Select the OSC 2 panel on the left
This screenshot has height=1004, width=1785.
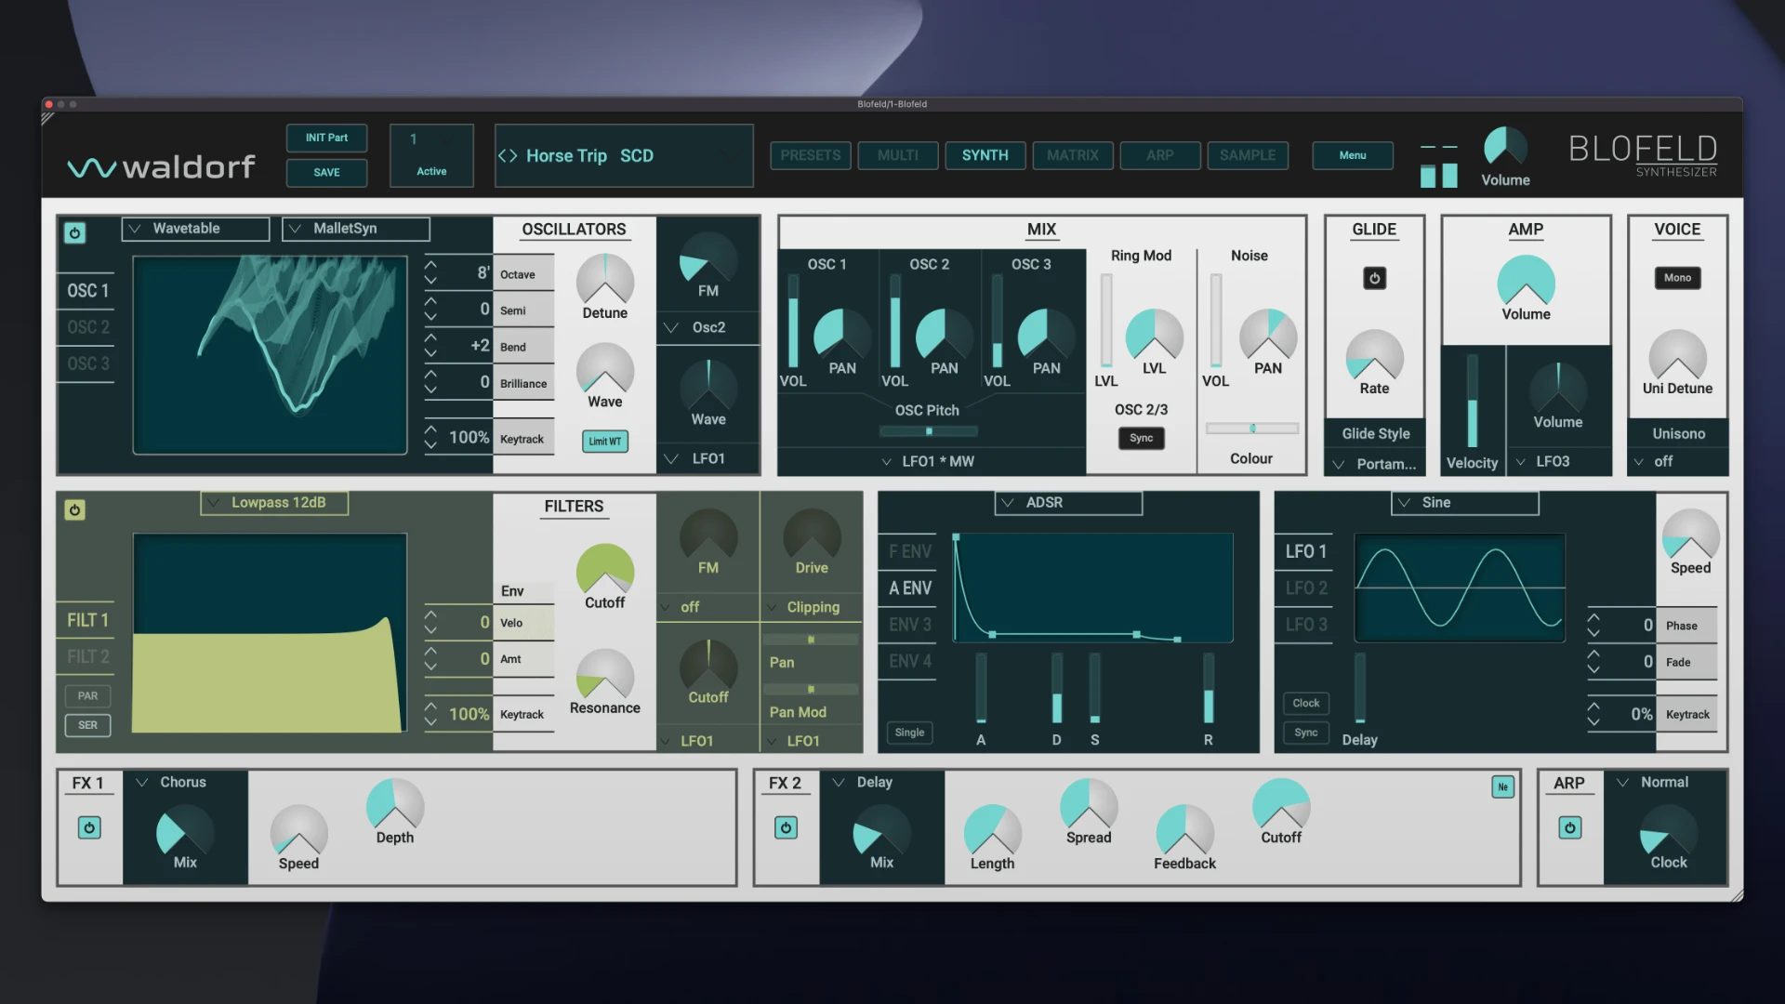click(86, 327)
